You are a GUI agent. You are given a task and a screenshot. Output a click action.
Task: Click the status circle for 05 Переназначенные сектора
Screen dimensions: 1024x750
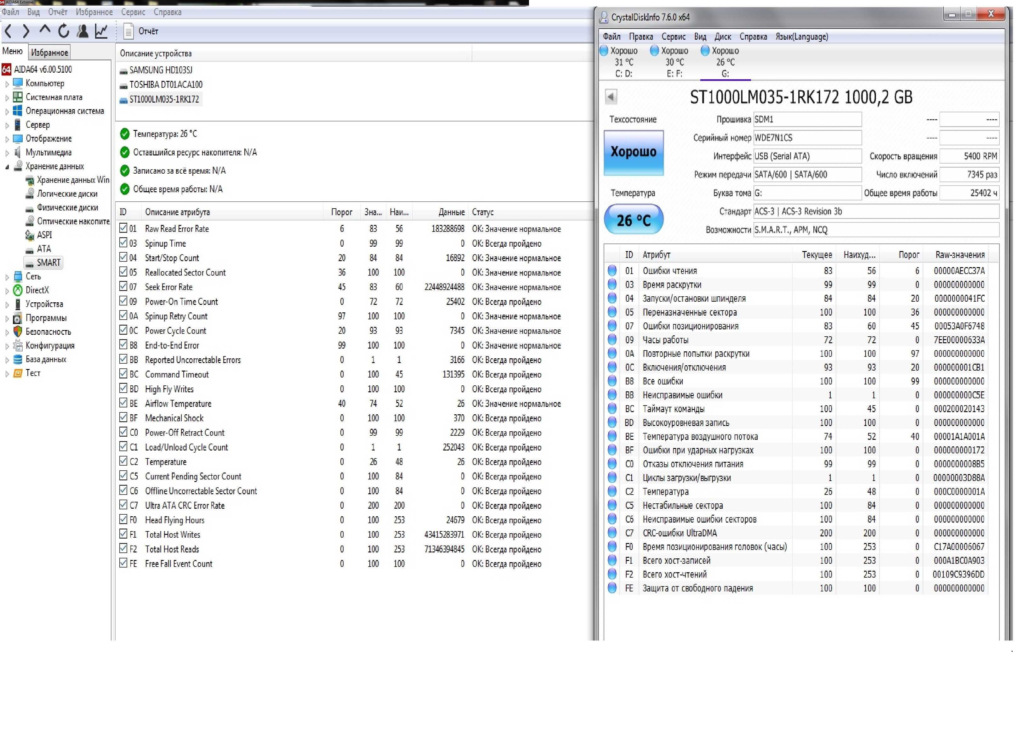(612, 312)
